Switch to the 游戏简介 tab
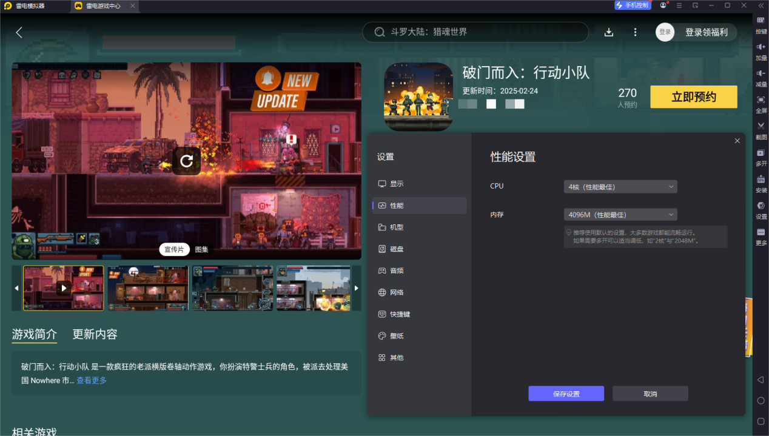 tap(35, 334)
